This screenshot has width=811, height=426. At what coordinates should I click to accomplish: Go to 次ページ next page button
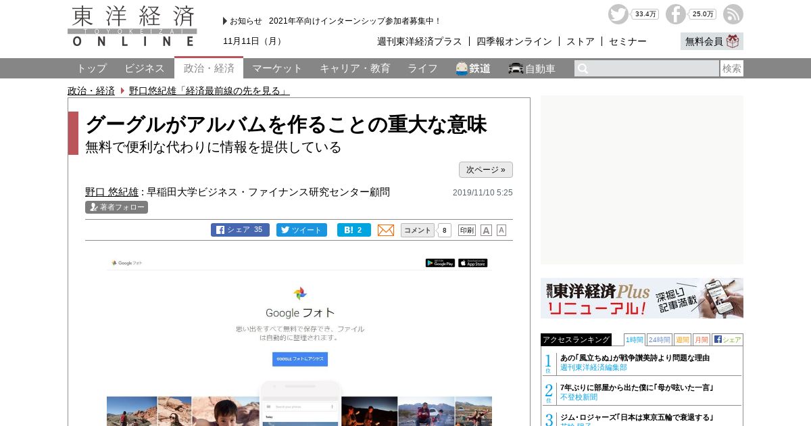click(x=486, y=170)
